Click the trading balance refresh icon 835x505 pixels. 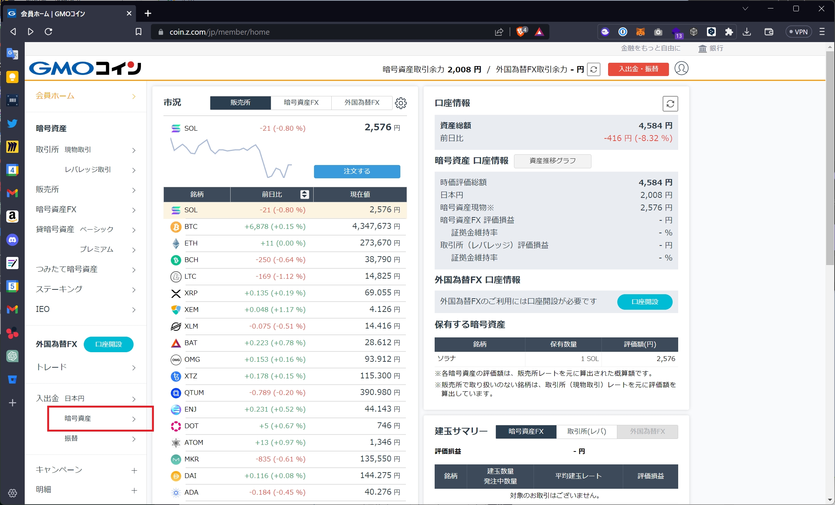(593, 69)
